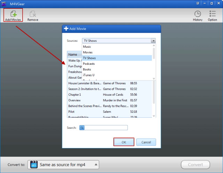Select the 'Pilot' row
Screen dimensions: 223x173
click(x=109, y=112)
